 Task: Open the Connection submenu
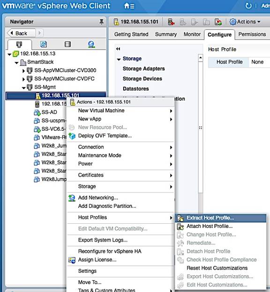point(120,147)
